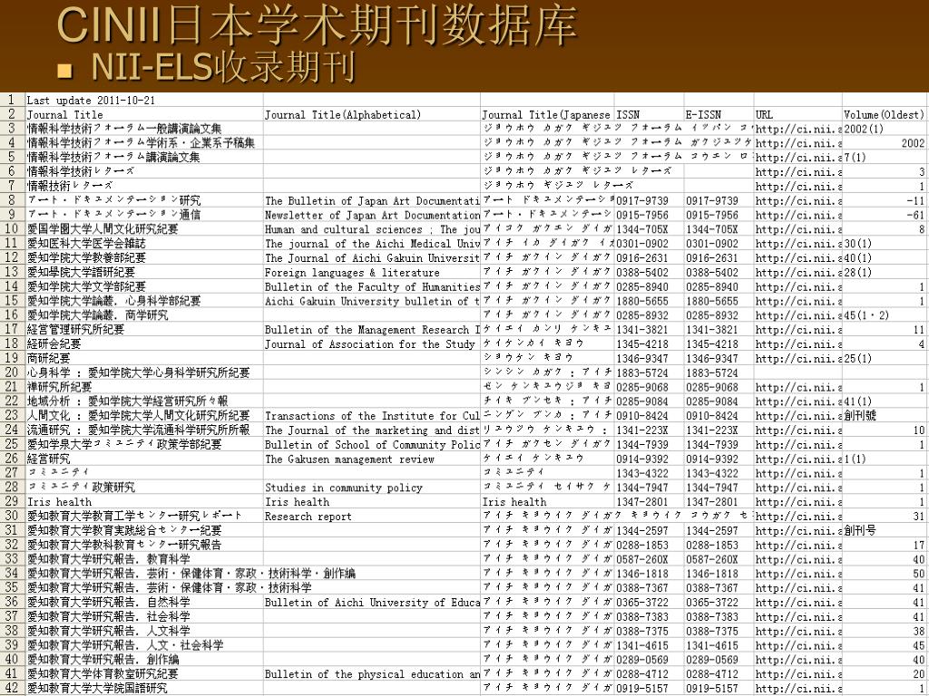Select ISSN cell '1347-2801' in row 29

point(649,501)
